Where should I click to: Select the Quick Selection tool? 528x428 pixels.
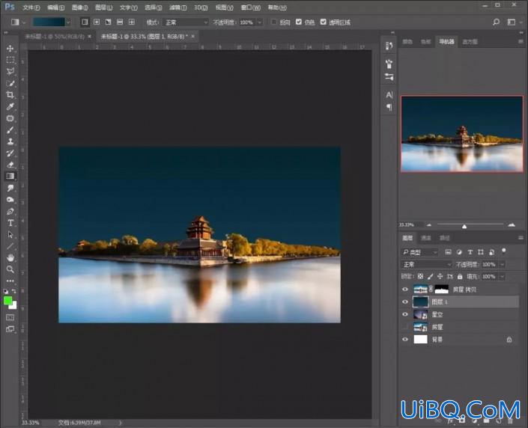pyautogui.click(x=10, y=83)
